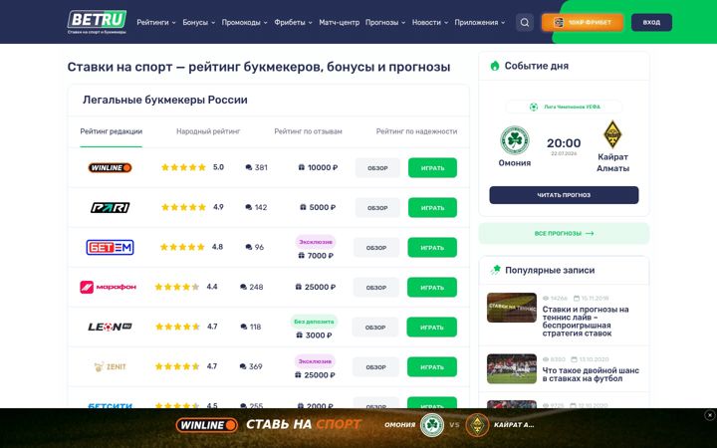
Task: Click ИГРАТЬ for PARI
Action: (x=432, y=207)
